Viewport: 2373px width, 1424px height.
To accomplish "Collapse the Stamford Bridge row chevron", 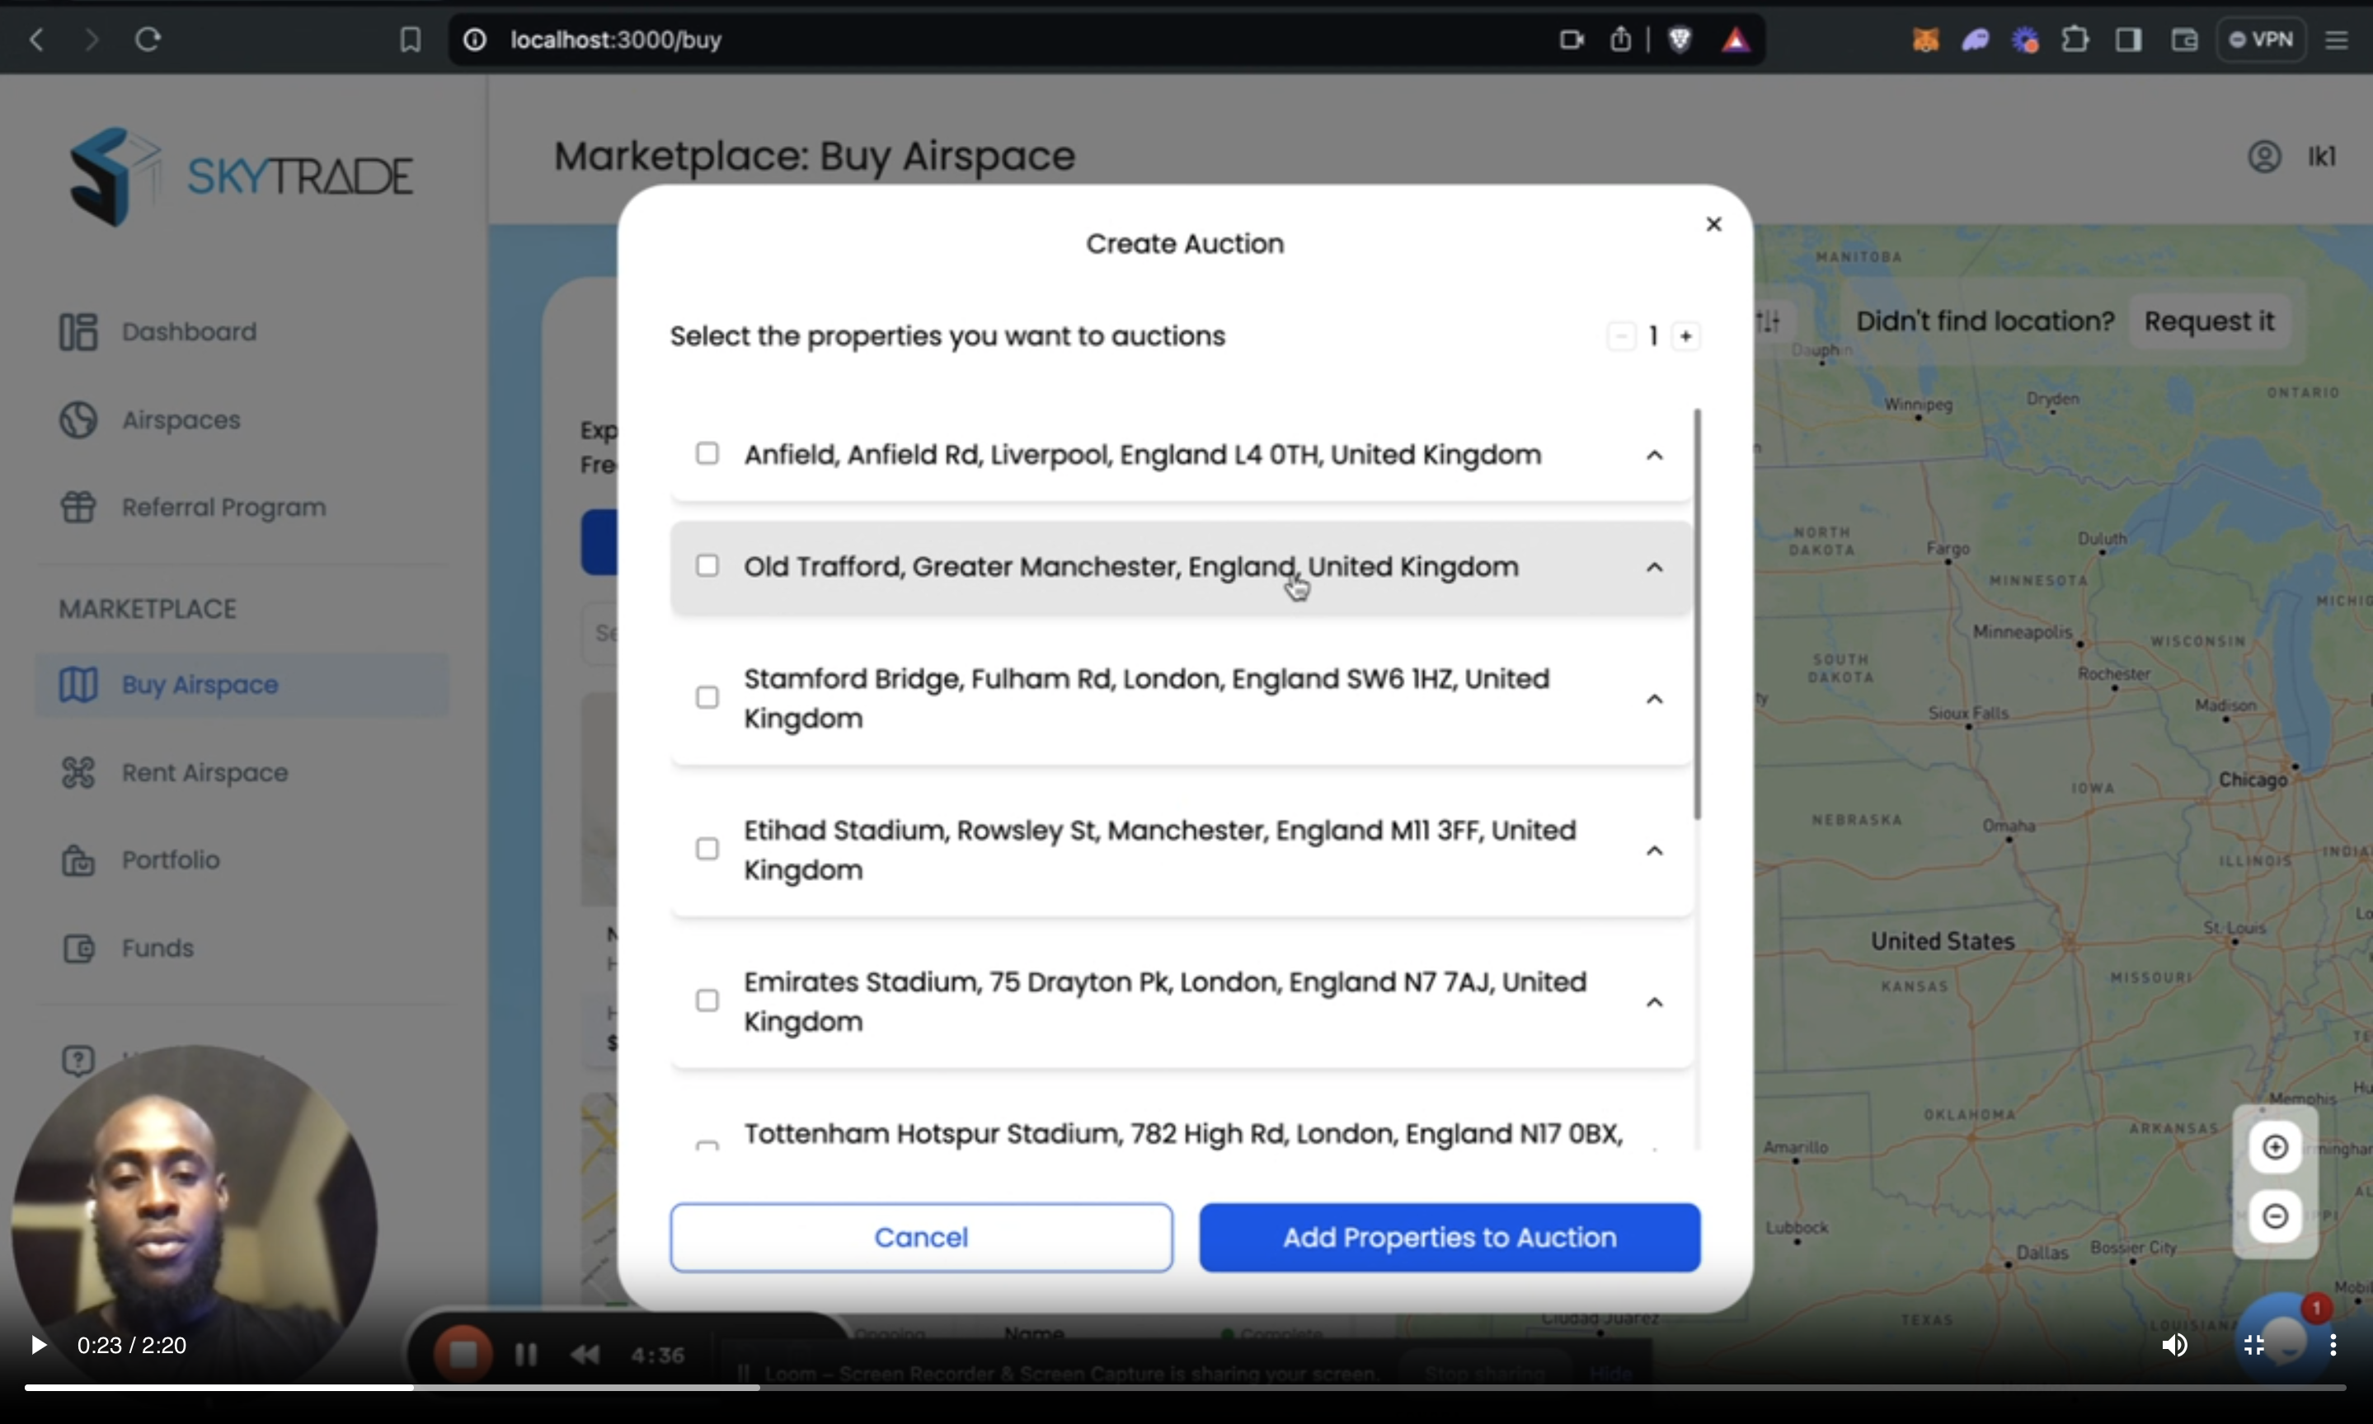I will [x=1654, y=699].
